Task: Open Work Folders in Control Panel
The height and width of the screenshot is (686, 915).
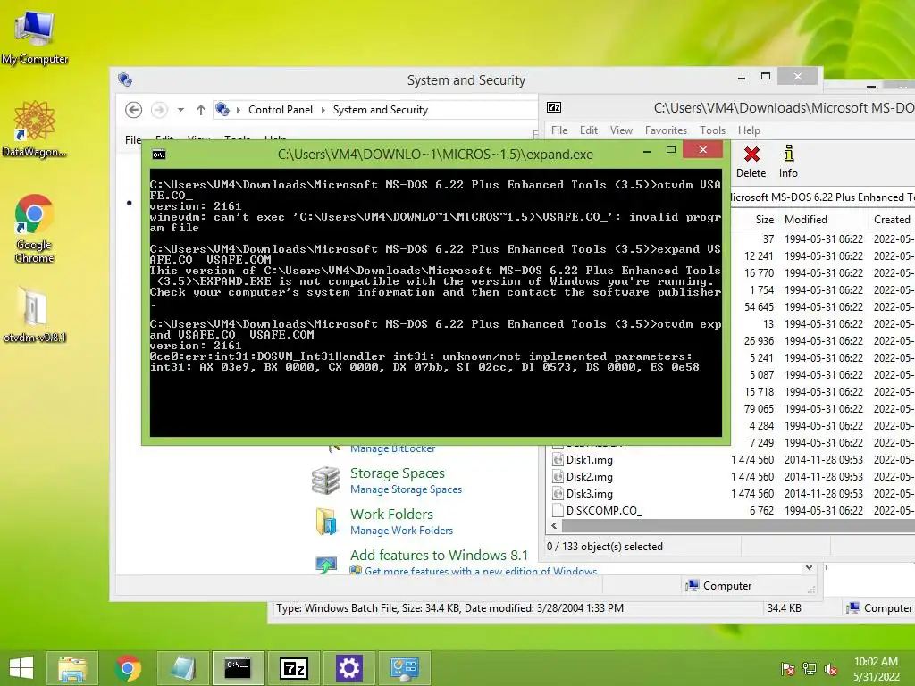Action: click(391, 514)
